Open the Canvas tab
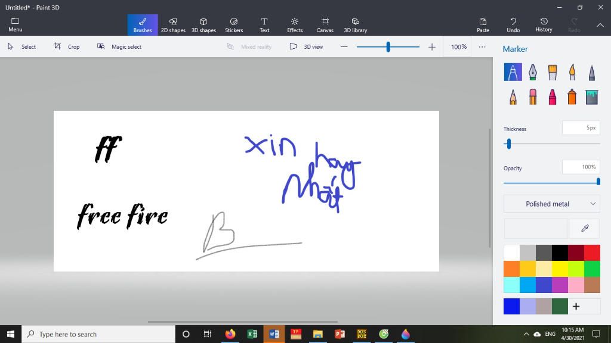Screen dimensions: 611x343 325,25
